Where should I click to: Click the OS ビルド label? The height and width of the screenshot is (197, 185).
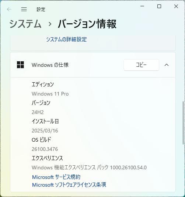41,140
